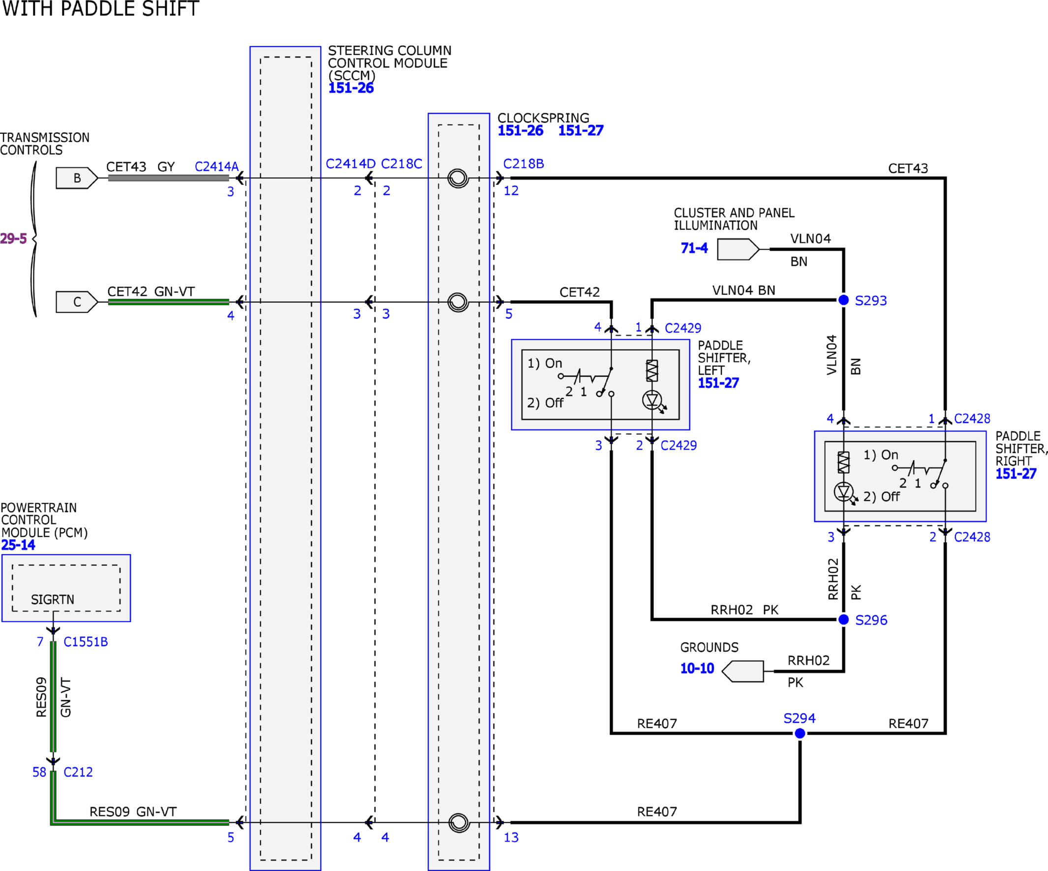Click the gray CET43 wire segment
This screenshot has height=871, width=1048.
click(x=169, y=178)
